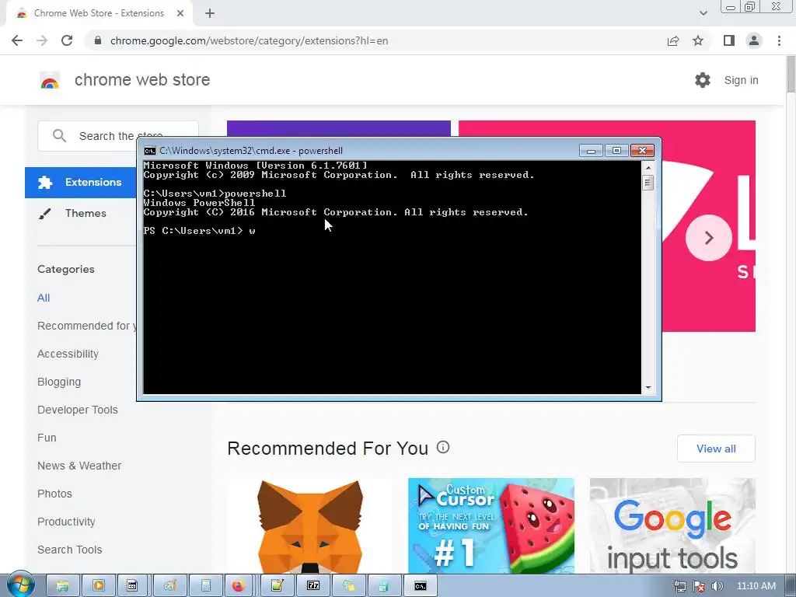Open the Accessibility category
Screen dimensions: 796x597
pos(68,354)
